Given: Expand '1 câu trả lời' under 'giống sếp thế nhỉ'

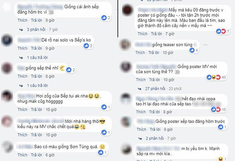Looking at the screenshot, I should (37, 86).
